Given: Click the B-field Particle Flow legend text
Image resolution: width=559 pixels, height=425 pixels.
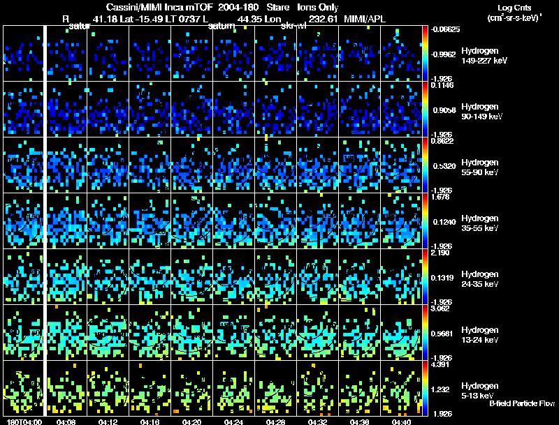Looking at the screenshot, I should point(522,403).
